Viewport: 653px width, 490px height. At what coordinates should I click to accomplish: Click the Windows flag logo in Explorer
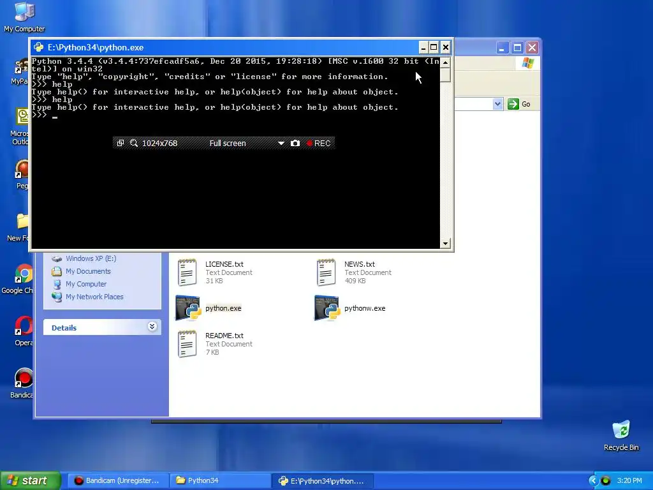(x=527, y=63)
